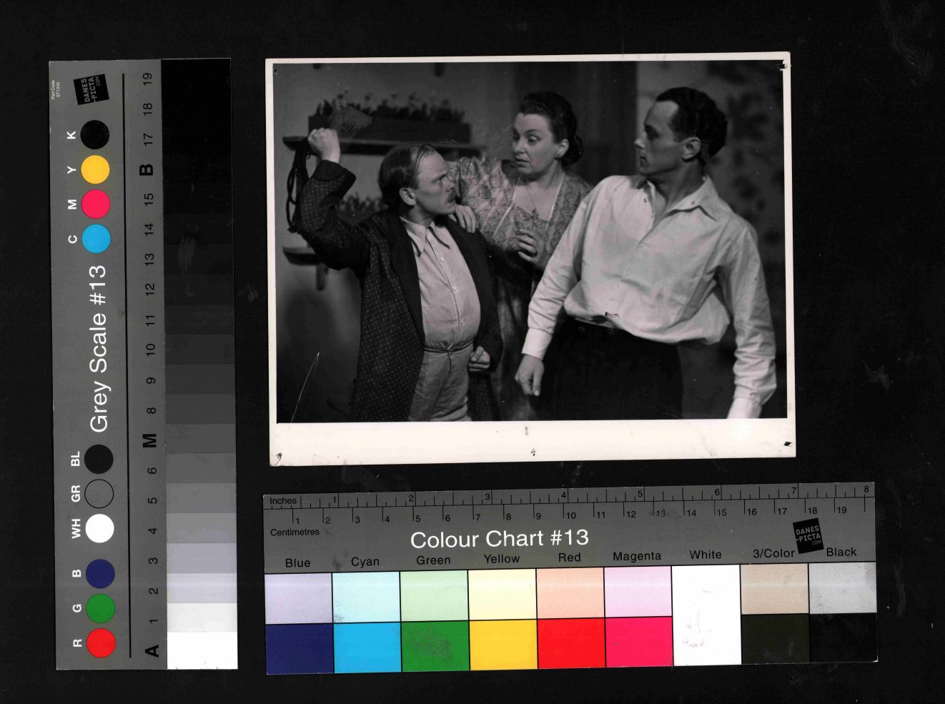Click the Danes Picta logo on colour chart
Screen dimensions: 945x704
[808, 535]
